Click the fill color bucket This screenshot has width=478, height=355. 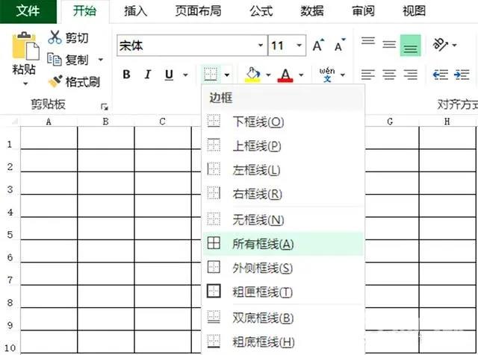pos(252,75)
